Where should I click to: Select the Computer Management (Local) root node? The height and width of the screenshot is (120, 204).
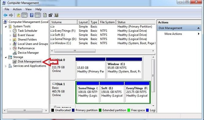(x=28, y=22)
